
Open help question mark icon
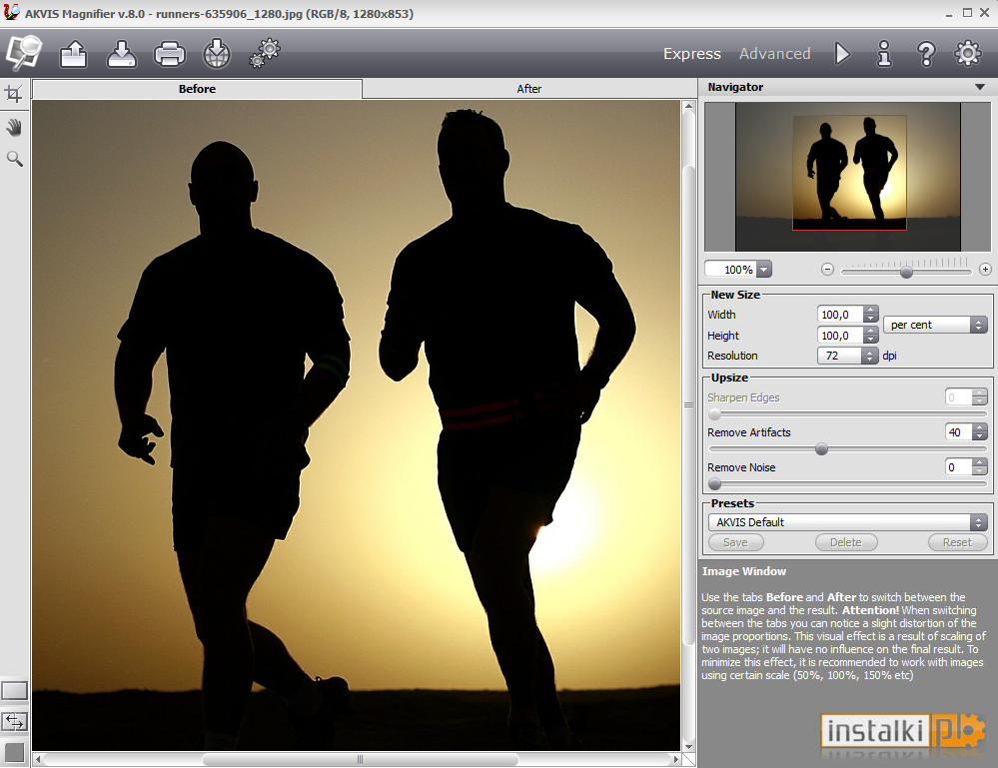926,54
